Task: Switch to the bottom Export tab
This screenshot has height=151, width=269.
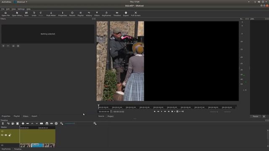Action: point(34,116)
